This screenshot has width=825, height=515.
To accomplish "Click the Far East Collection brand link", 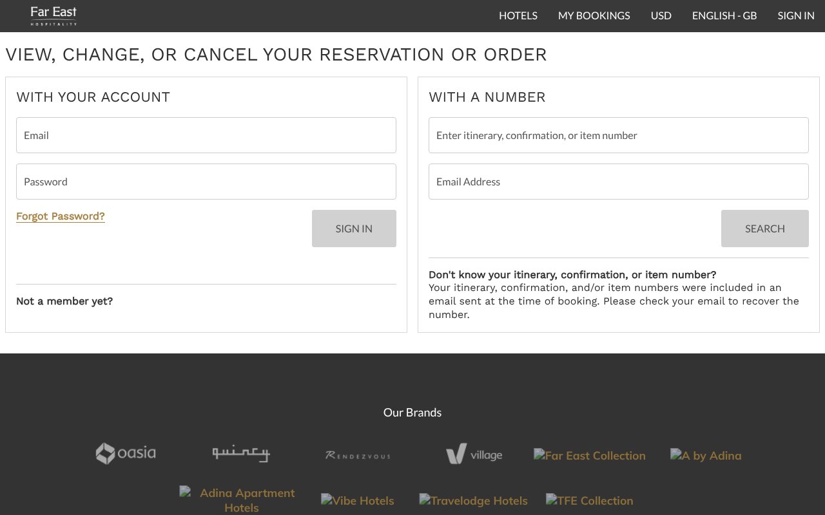I will 589,455.
